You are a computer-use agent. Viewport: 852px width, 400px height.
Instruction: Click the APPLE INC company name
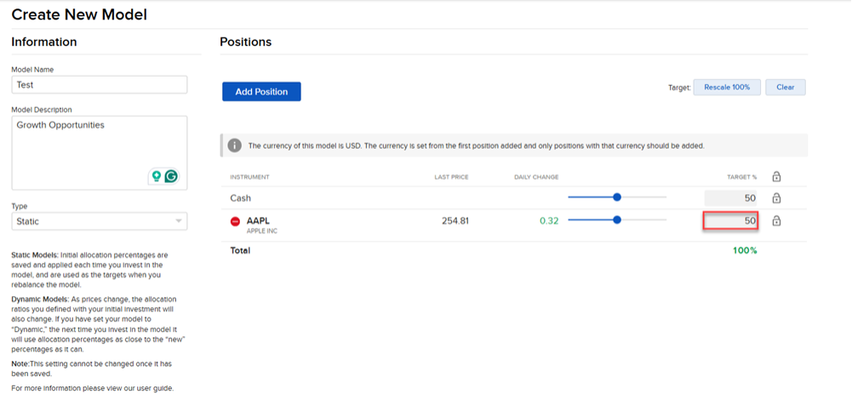tap(262, 231)
